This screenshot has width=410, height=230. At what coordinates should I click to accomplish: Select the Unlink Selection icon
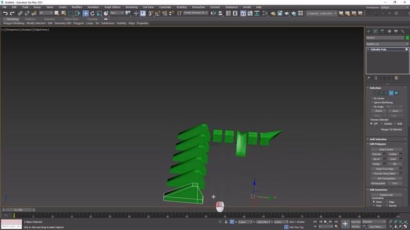(27, 13)
